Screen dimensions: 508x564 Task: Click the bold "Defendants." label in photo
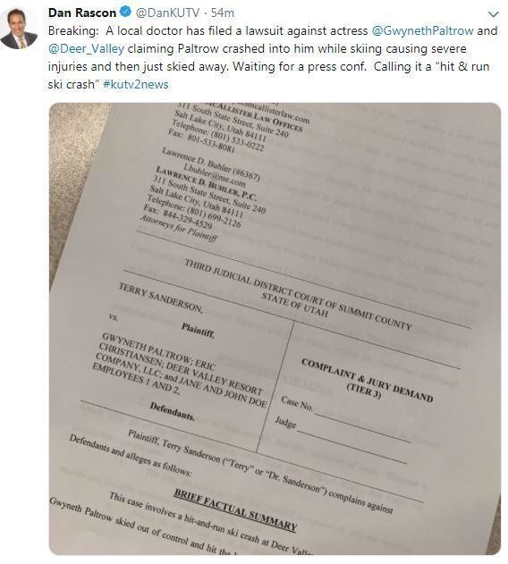[x=173, y=411]
